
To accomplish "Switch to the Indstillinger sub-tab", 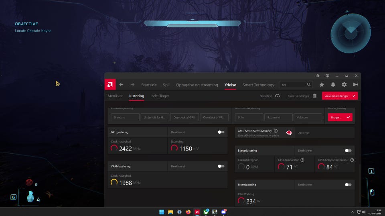I will pyautogui.click(x=160, y=96).
